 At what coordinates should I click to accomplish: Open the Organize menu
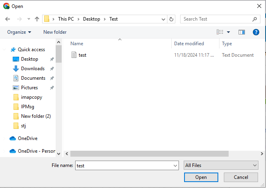point(19,32)
